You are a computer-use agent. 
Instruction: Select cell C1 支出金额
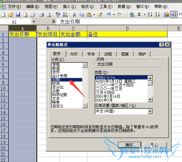74,34
